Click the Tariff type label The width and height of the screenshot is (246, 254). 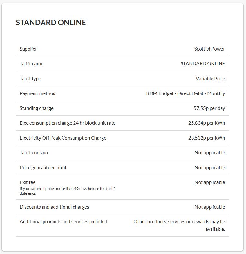30,79
